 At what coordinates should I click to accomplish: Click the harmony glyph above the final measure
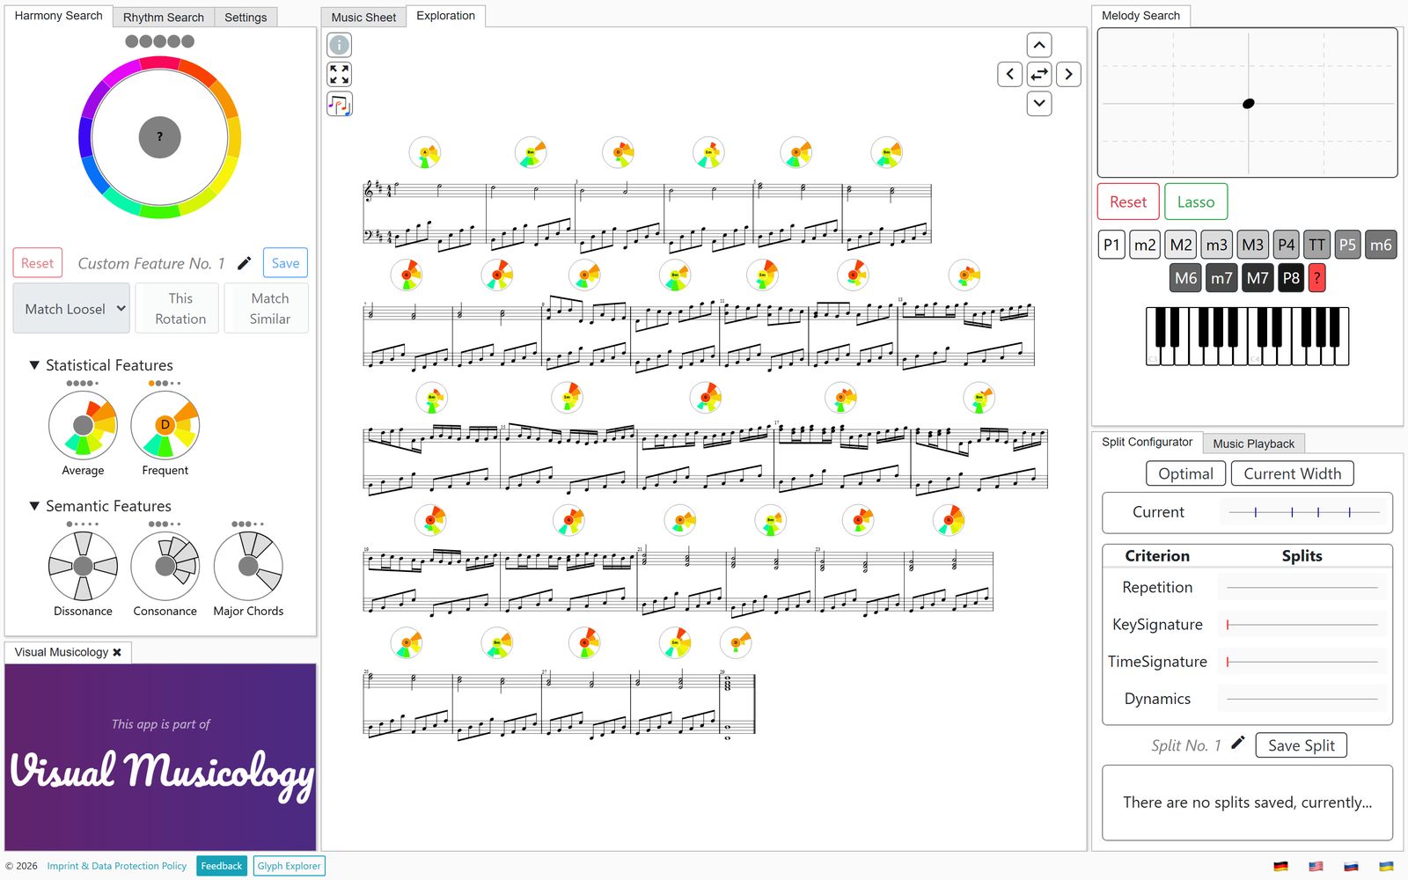pyautogui.click(x=736, y=643)
